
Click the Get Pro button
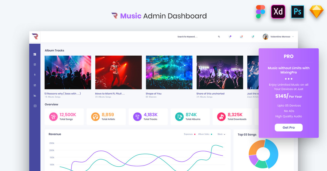click(x=288, y=128)
